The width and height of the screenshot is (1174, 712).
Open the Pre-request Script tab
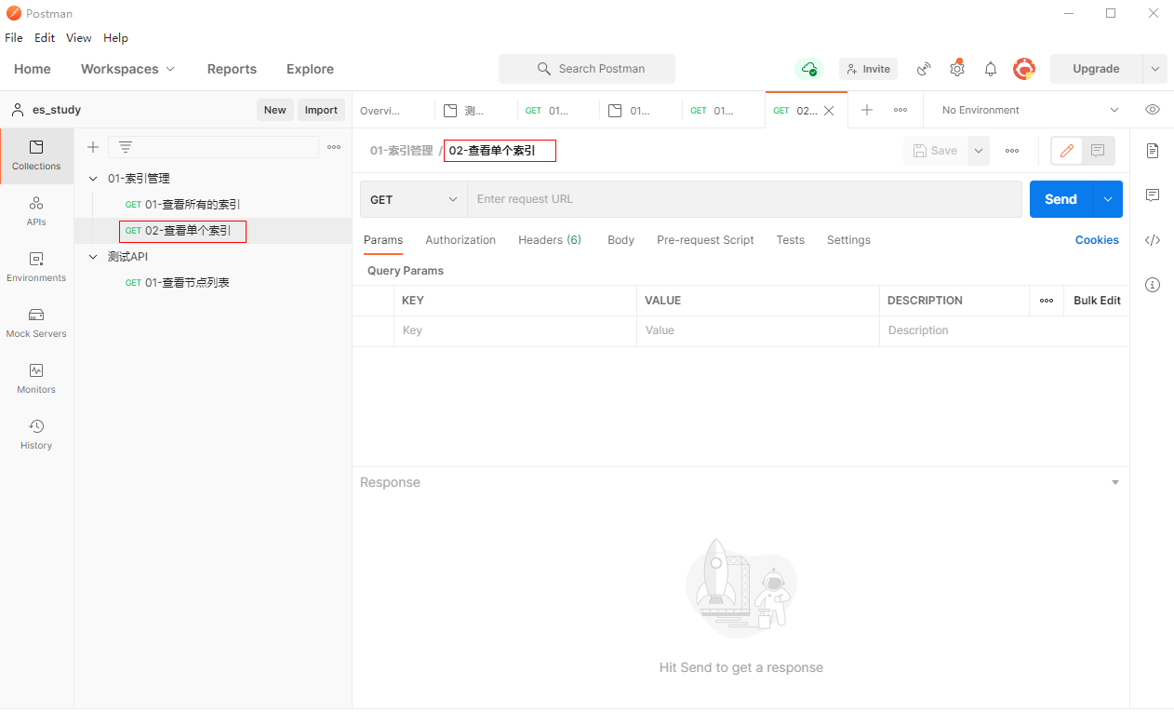click(705, 240)
